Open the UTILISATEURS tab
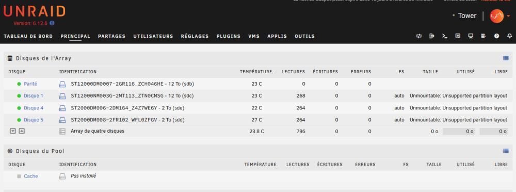 [153, 36]
